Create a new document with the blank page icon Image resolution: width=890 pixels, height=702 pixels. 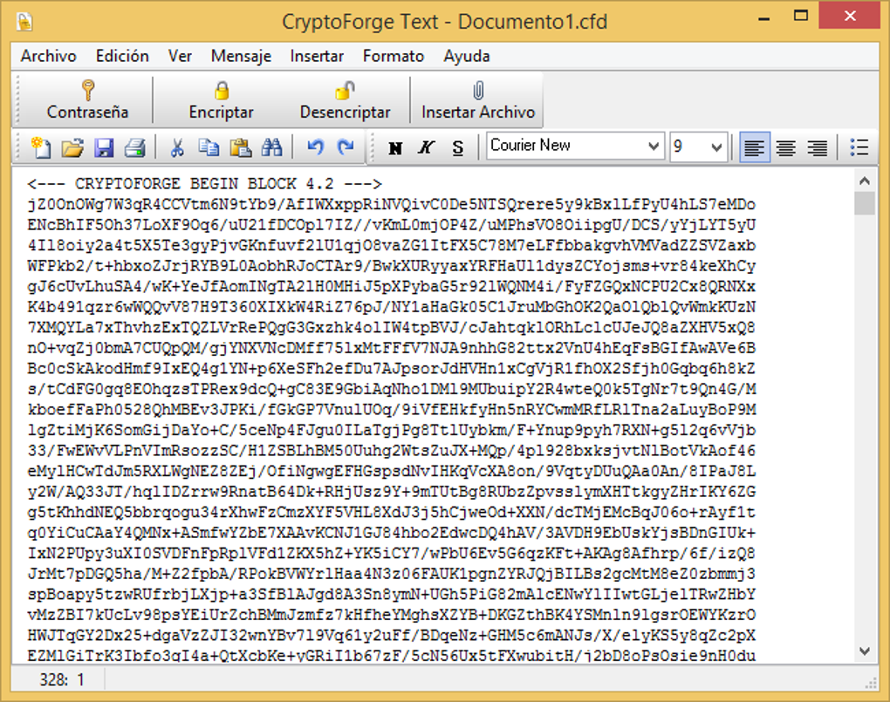[41, 147]
